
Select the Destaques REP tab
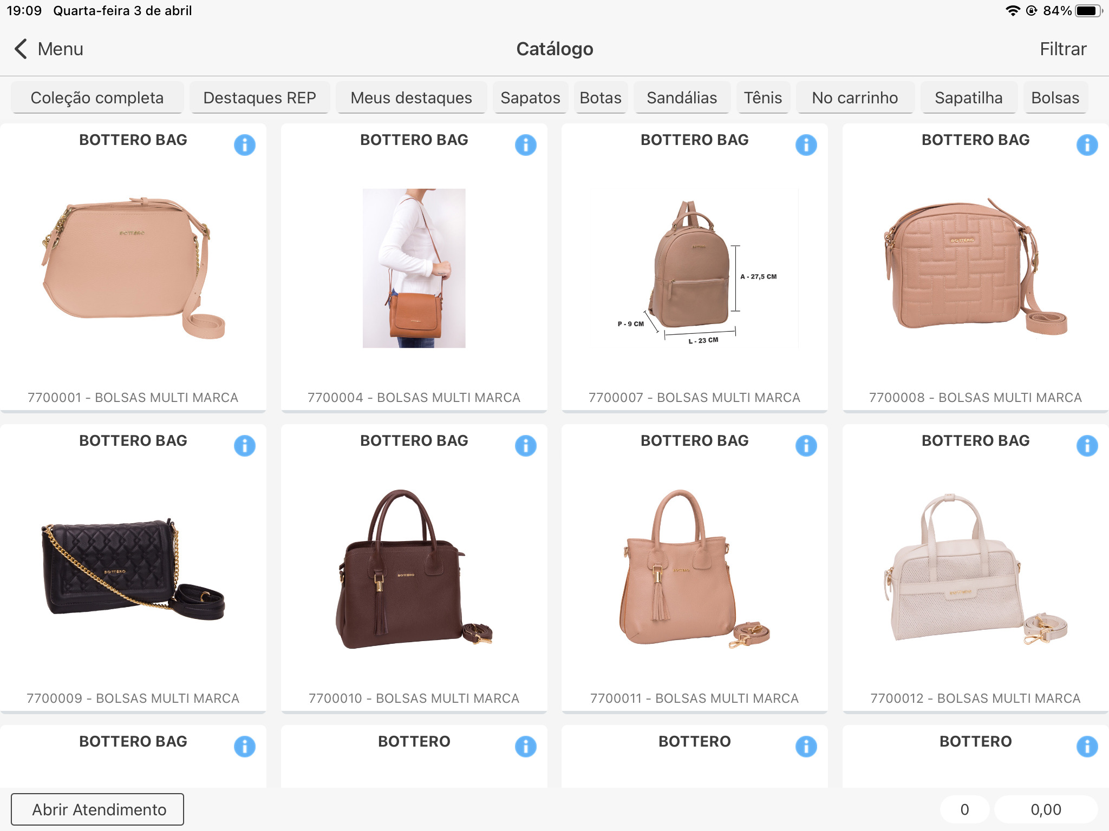(x=259, y=98)
